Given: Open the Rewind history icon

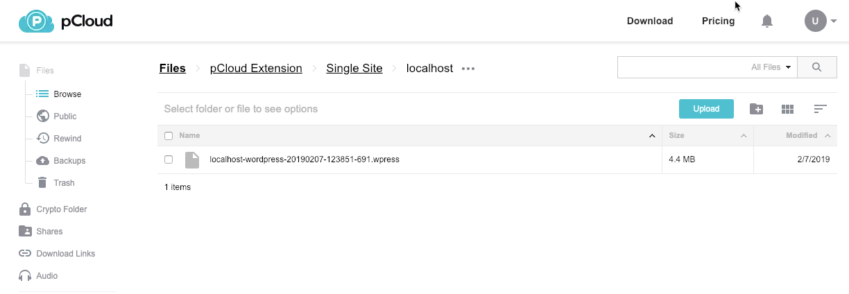Looking at the screenshot, I should (42, 139).
